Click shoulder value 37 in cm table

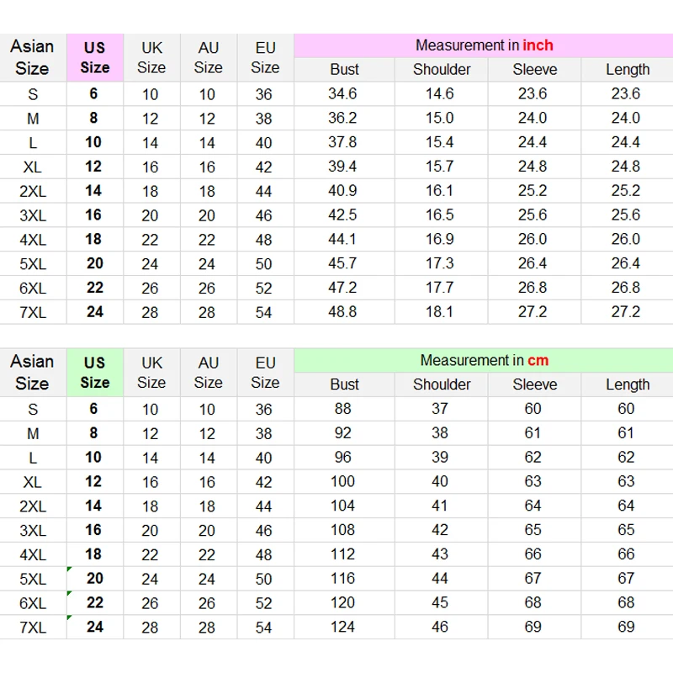coord(439,409)
